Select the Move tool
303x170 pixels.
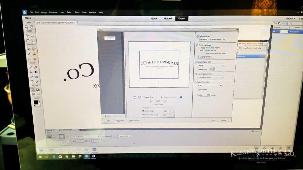[27, 36]
